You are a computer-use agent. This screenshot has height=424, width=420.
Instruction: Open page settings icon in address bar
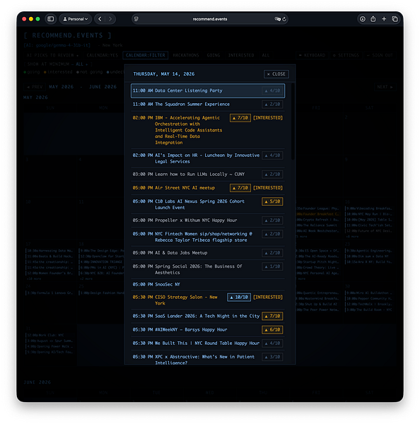pyautogui.click(x=136, y=19)
